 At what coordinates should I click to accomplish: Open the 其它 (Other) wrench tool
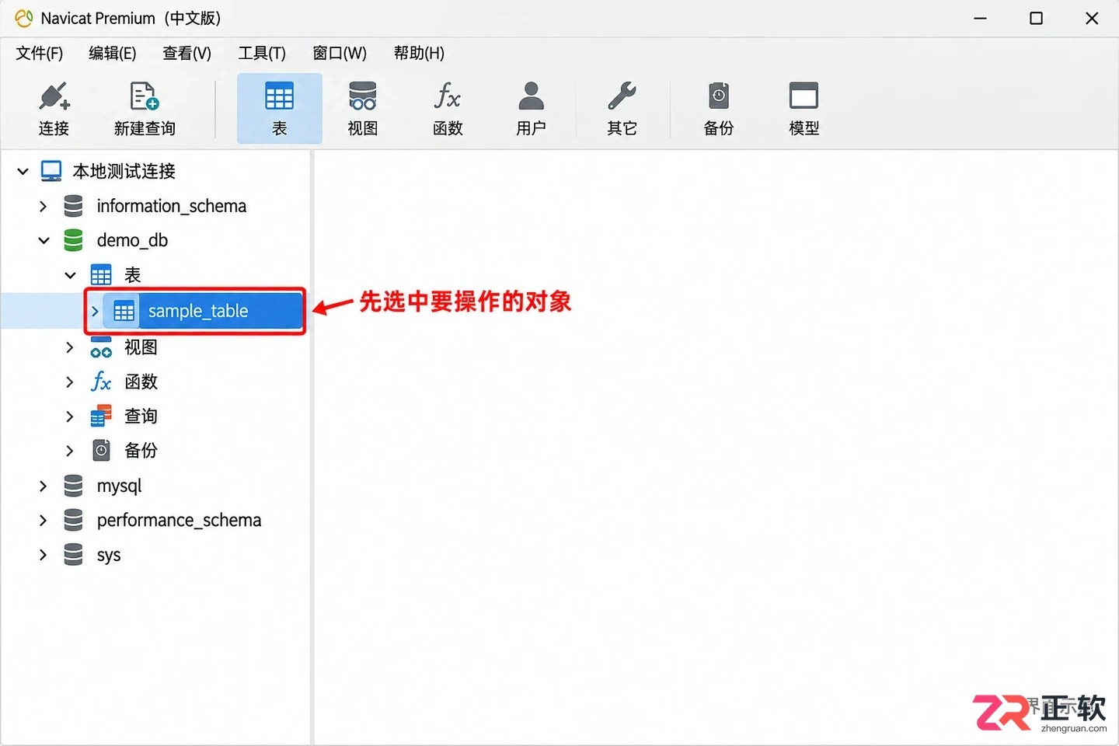622,109
